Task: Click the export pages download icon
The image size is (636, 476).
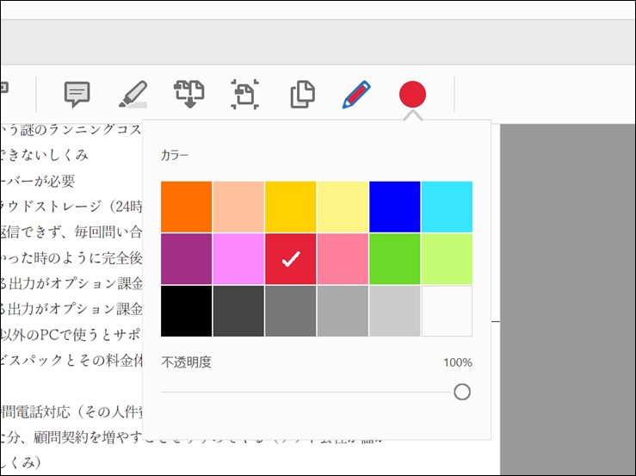Action: [189, 95]
